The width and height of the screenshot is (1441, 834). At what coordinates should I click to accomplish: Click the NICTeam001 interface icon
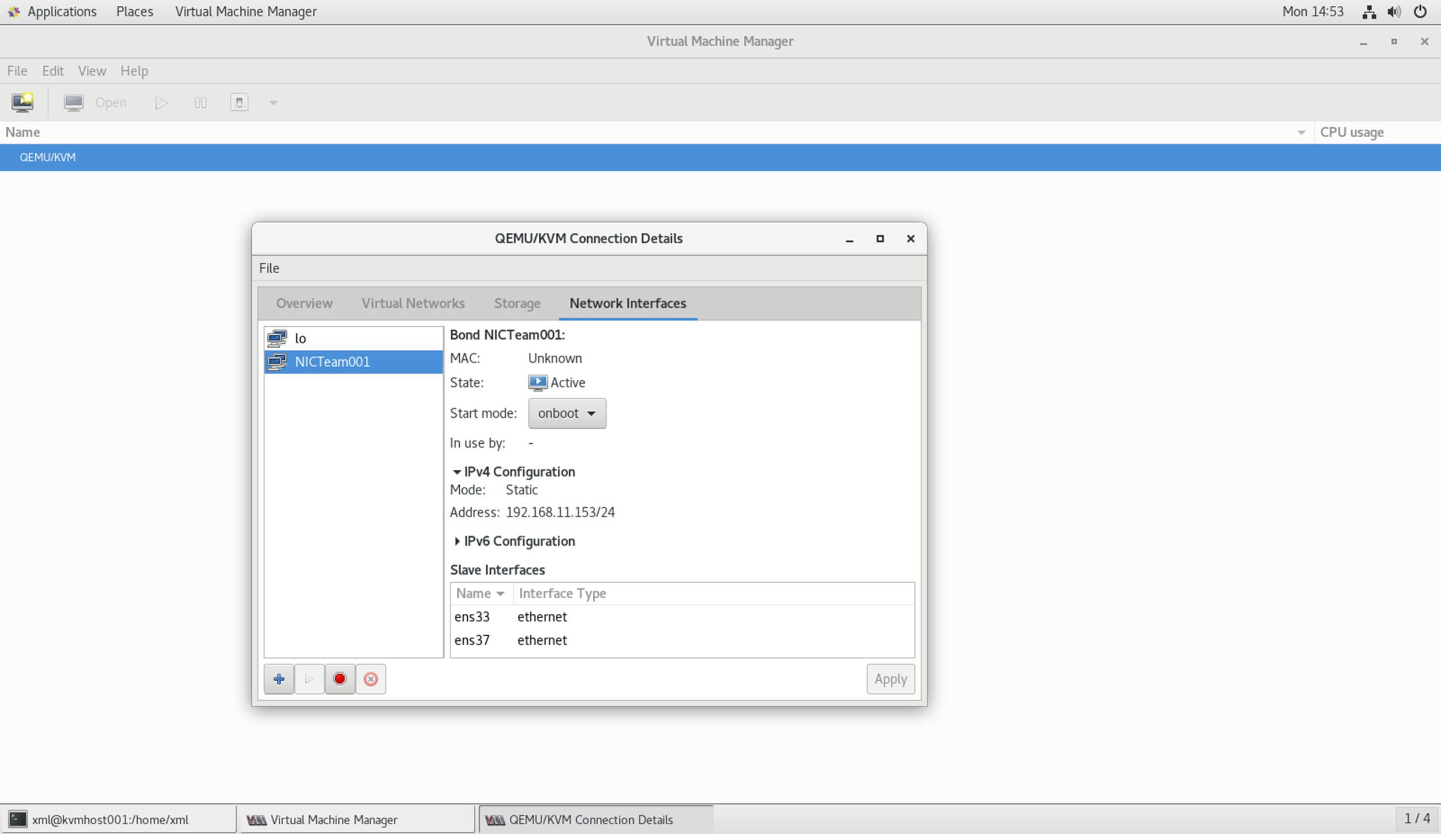[277, 362]
